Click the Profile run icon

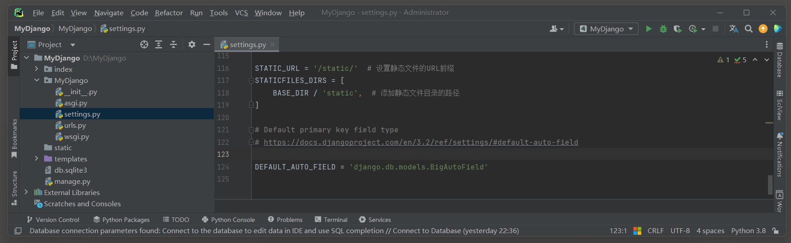coord(693,29)
